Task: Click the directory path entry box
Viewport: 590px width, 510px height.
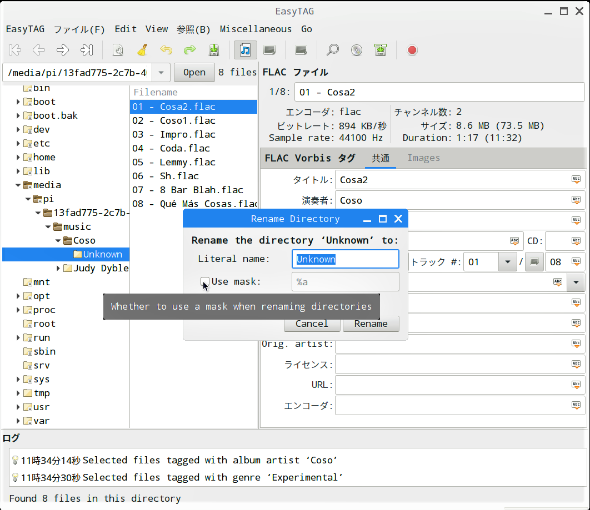Action: click(x=78, y=73)
